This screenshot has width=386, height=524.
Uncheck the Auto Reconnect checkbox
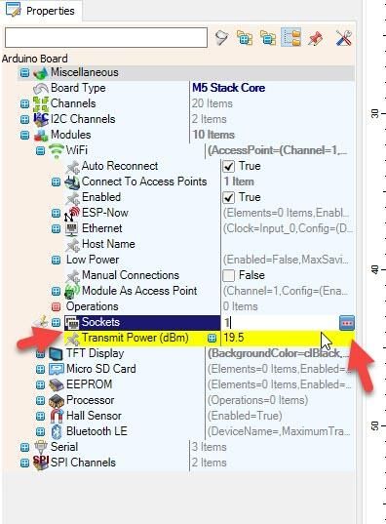(x=228, y=167)
